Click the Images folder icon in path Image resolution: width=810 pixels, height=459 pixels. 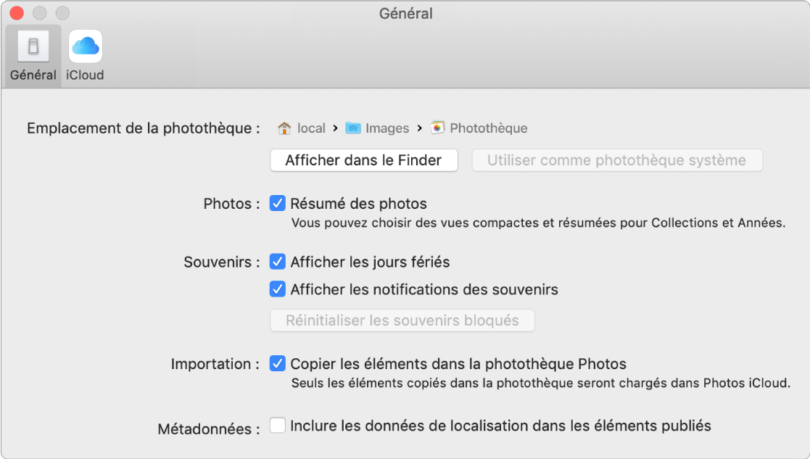click(x=353, y=128)
